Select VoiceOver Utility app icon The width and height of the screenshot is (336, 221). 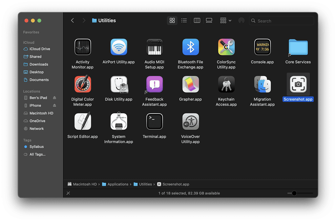pos(190,121)
